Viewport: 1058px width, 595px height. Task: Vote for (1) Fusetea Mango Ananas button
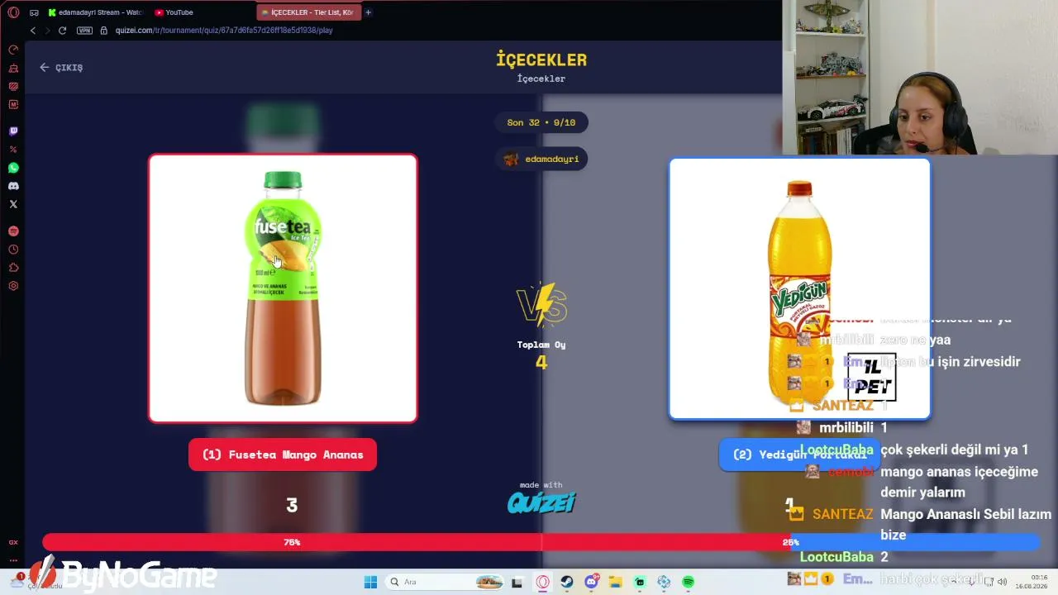(283, 455)
